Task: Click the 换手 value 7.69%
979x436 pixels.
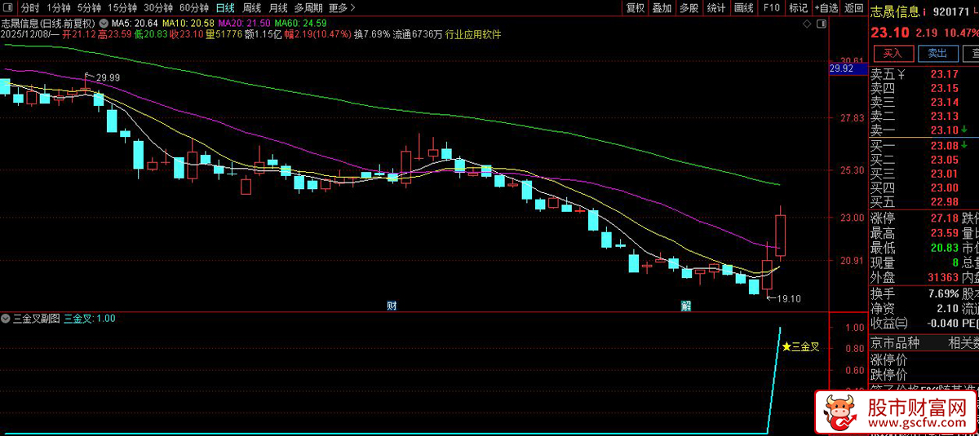Action: [x=942, y=293]
